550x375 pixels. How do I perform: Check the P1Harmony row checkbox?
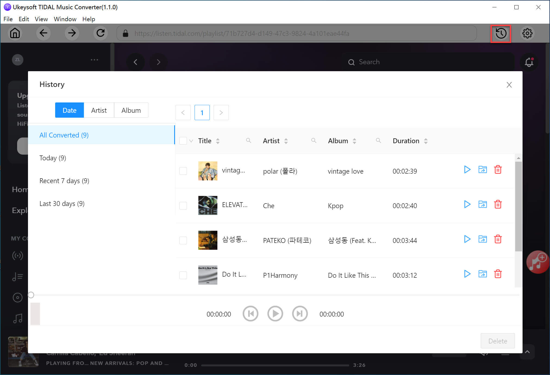coord(183,275)
